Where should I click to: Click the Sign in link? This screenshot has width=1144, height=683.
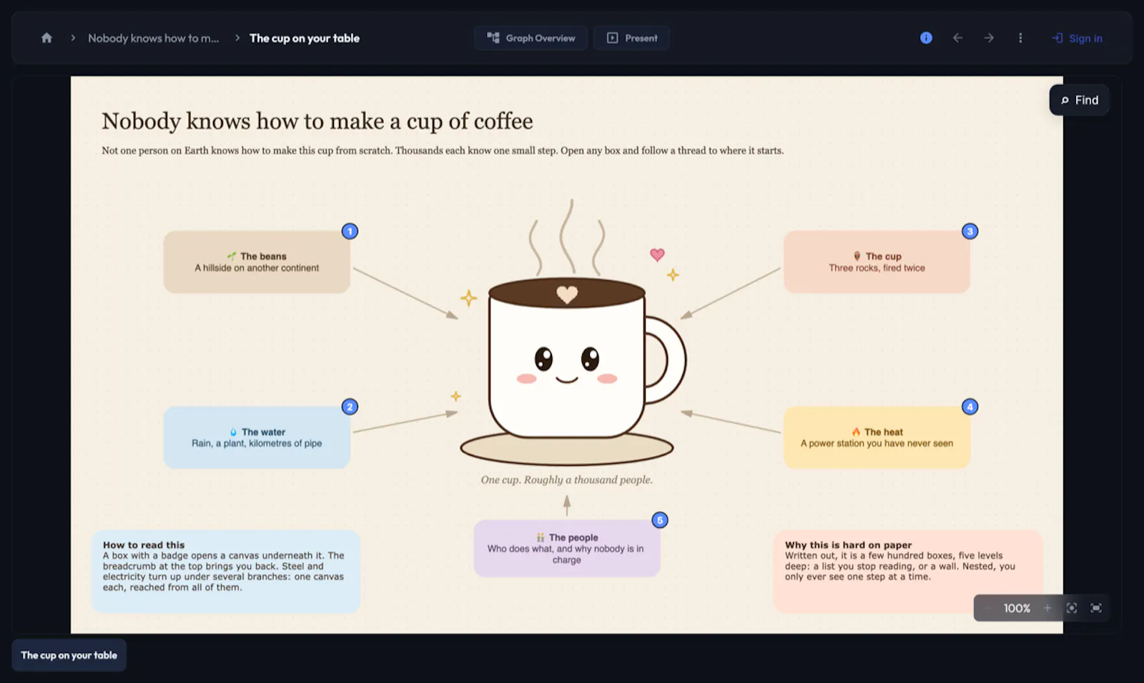pyautogui.click(x=1077, y=38)
